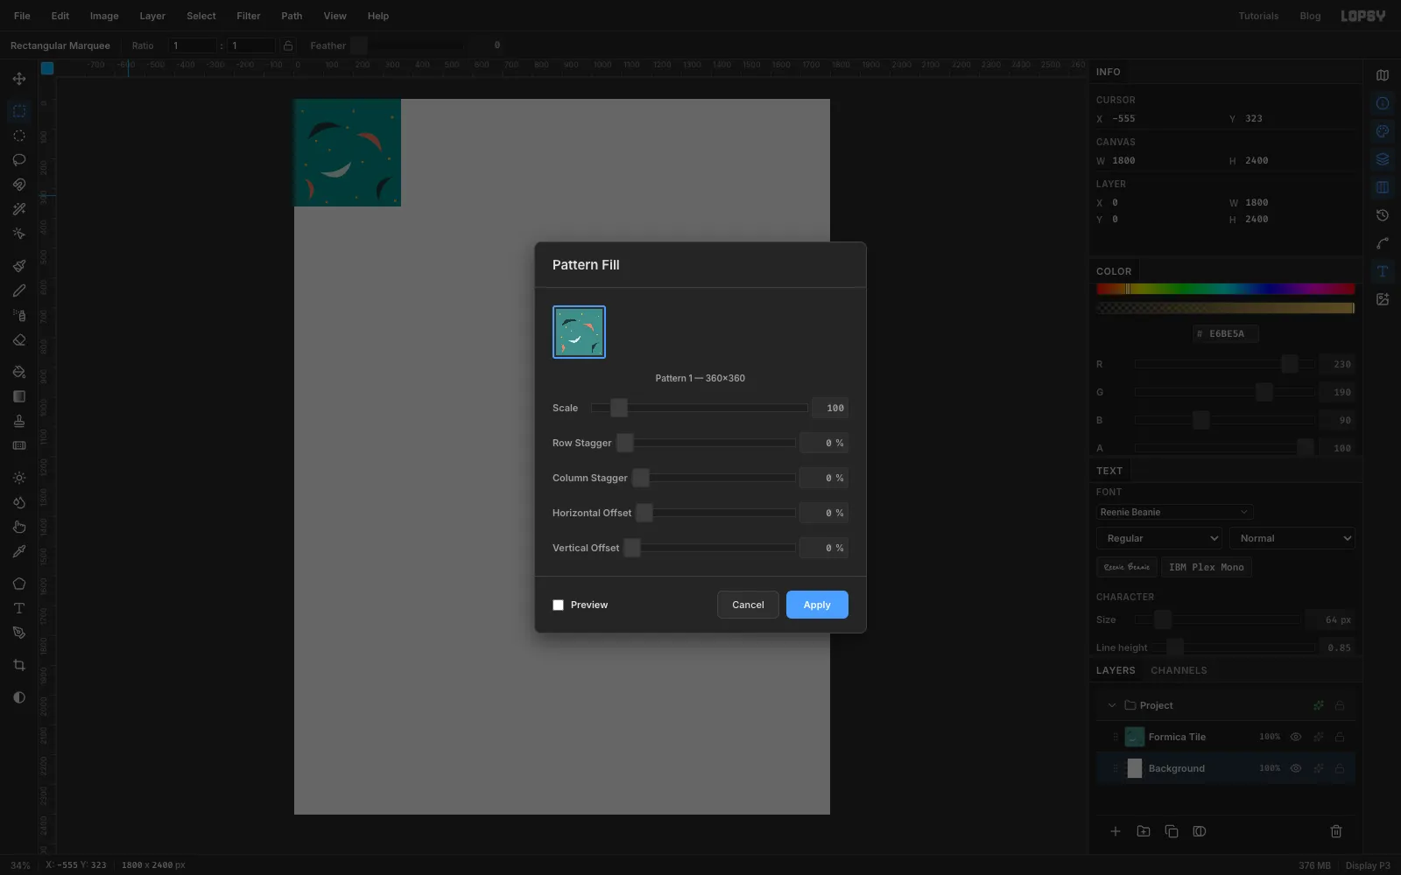Select the Magic Wand tool

coord(19,209)
